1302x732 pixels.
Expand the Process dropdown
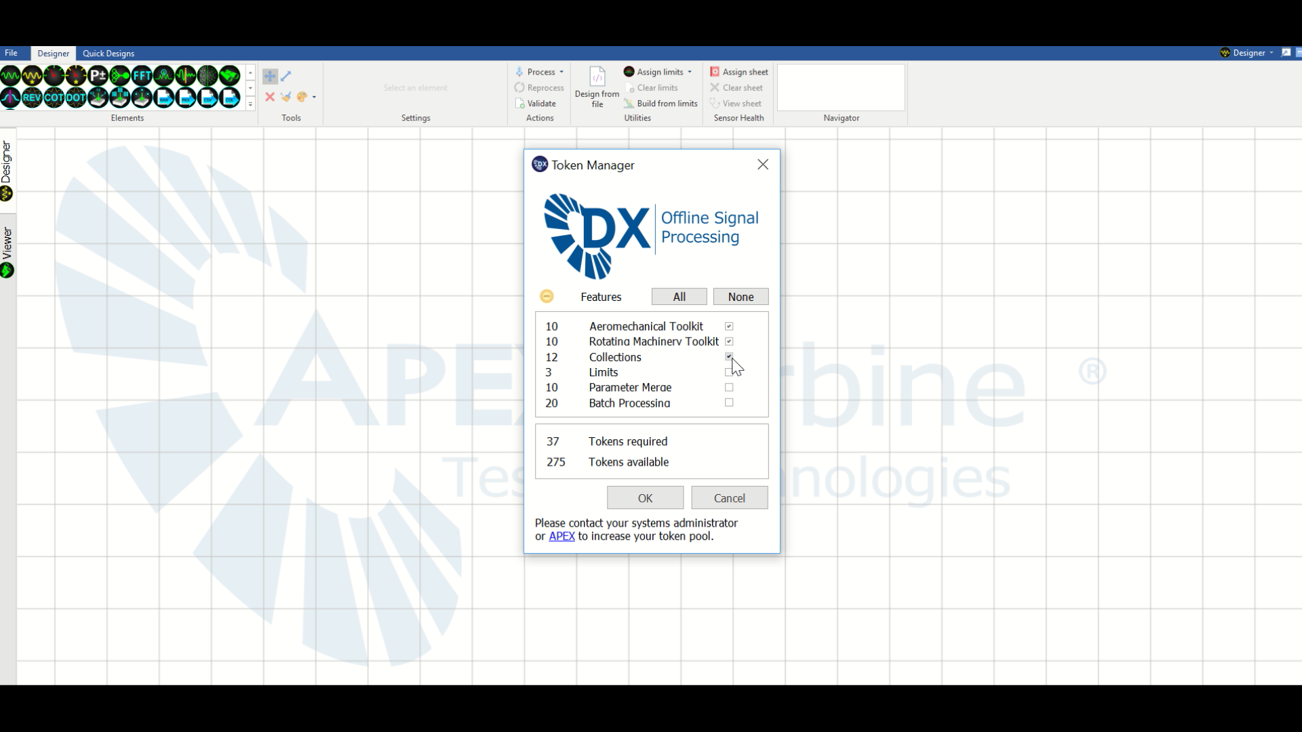pos(561,72)
